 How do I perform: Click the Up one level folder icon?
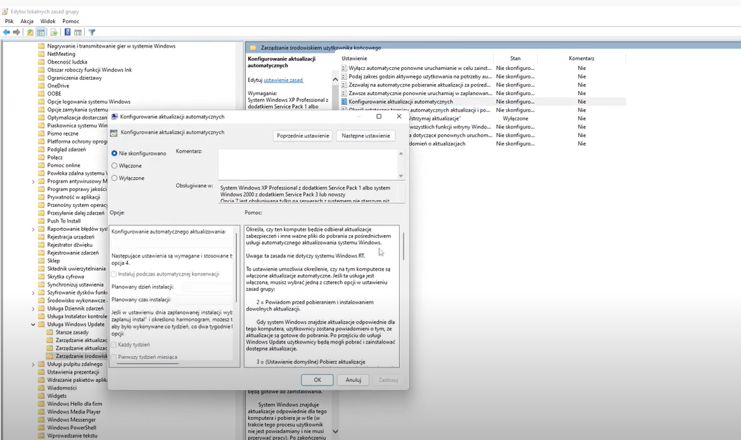pyautogui.click(x=30, y=32)
